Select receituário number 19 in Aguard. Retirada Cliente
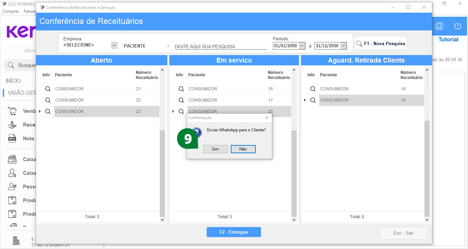The width and height of the screenshot is (468, 249). click(x=403, y=100)
